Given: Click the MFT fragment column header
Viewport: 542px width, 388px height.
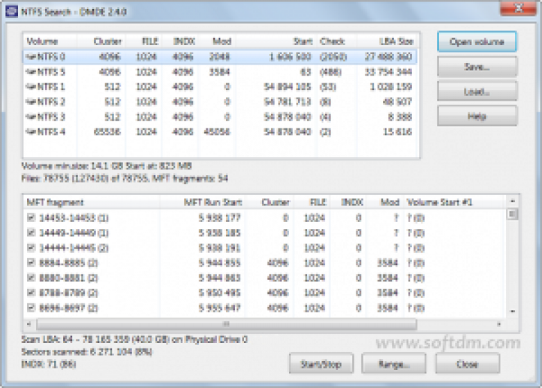Looking at the screenshot, I should [x=92, y=202].
